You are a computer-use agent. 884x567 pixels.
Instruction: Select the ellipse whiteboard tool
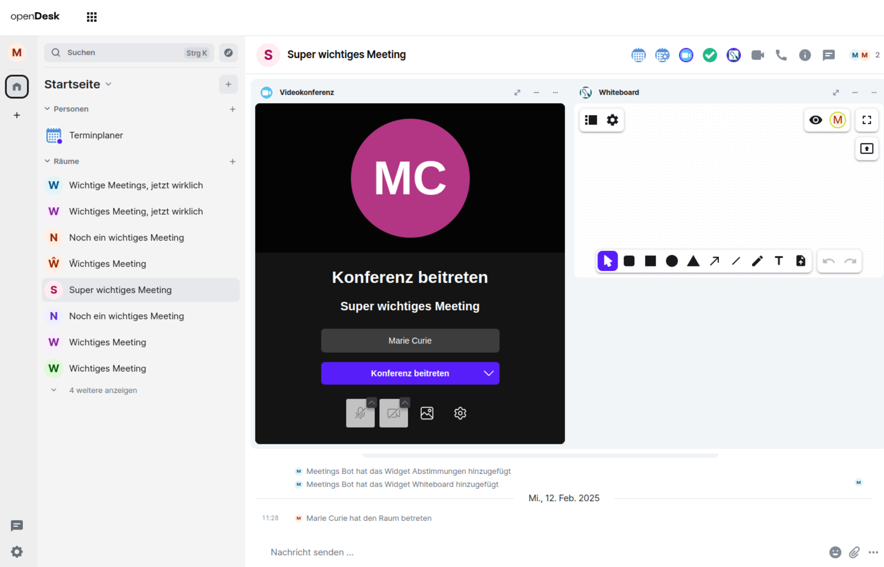pyautogui.click(x=672, y=261)
